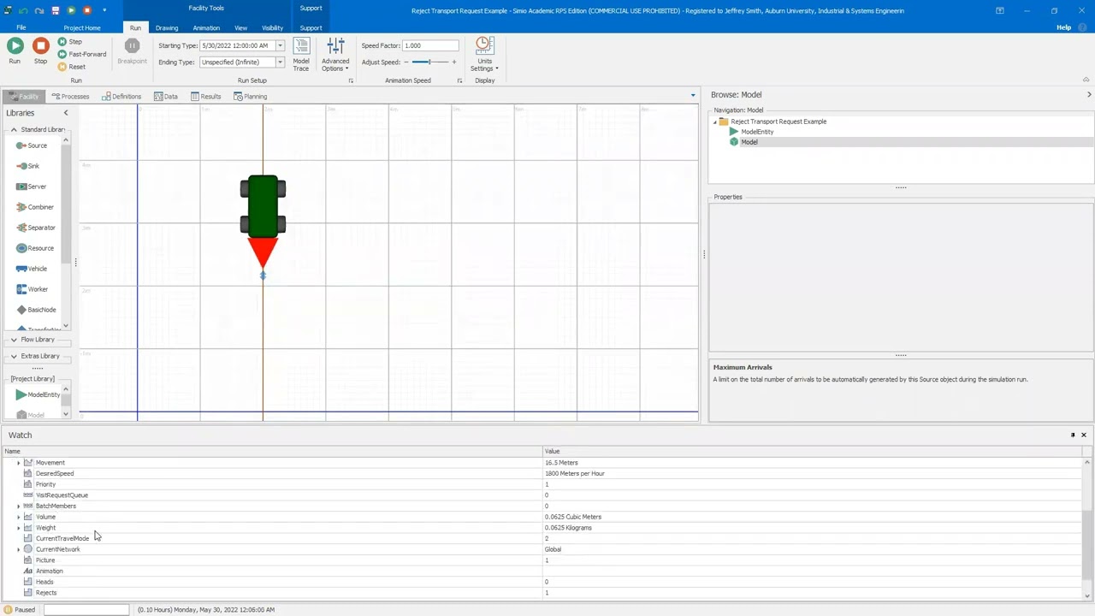This screenshot has height=616, width=1095.
Task: Pick the BasicNode library object
Action: [x=36, y=310]
